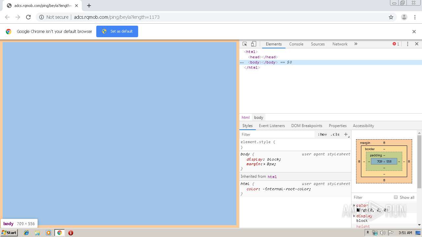Add new style rule plus icon
The width and height of the screenshot is (422, 237).
[x=346, y=134]
